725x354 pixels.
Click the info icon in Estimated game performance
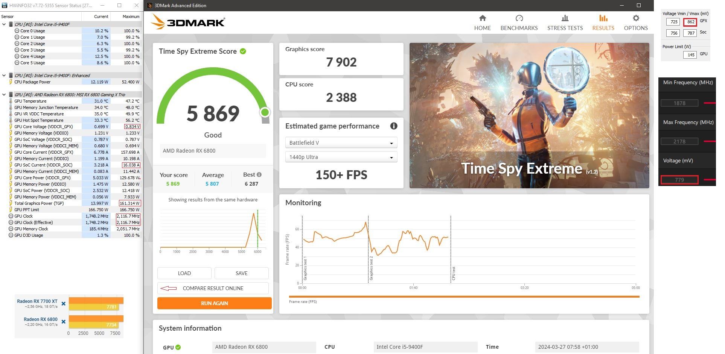click(x=394, y=126)
